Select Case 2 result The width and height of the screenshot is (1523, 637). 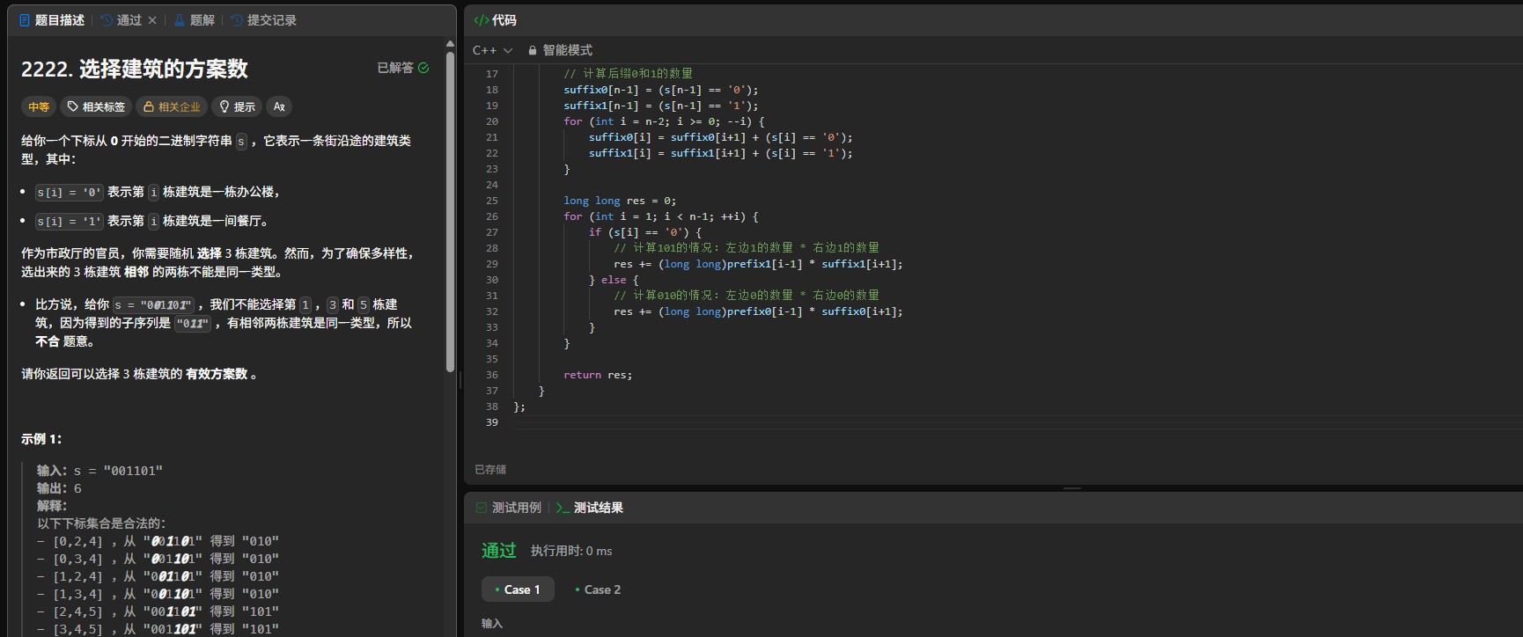click(598, 589)
